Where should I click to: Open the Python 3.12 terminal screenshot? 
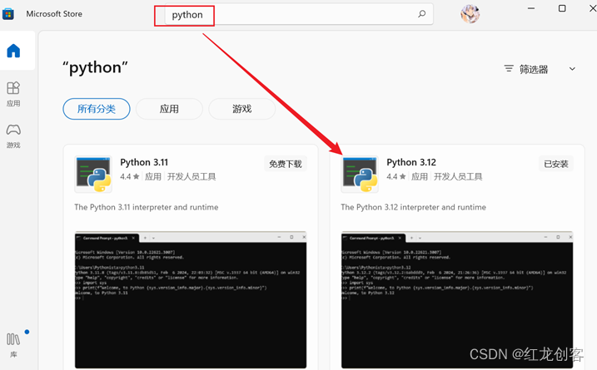[x=457, y=299]
